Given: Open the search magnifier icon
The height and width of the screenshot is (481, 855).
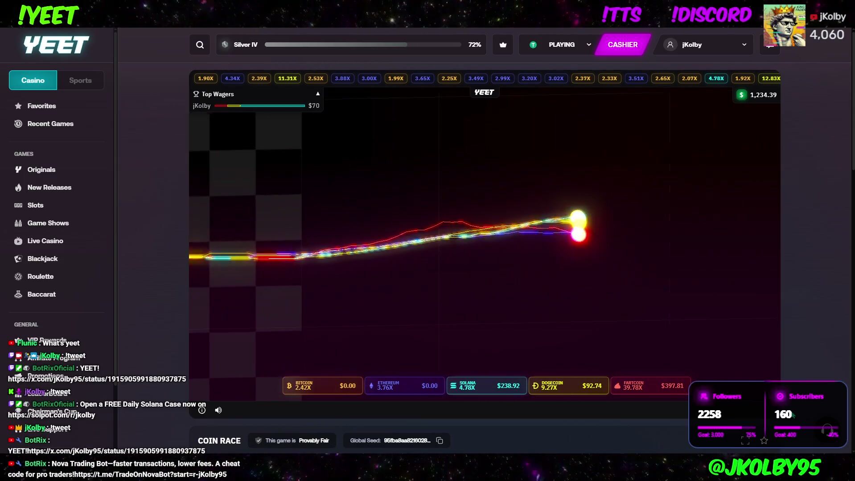Looking at the screenshot, I should [200, 45].
